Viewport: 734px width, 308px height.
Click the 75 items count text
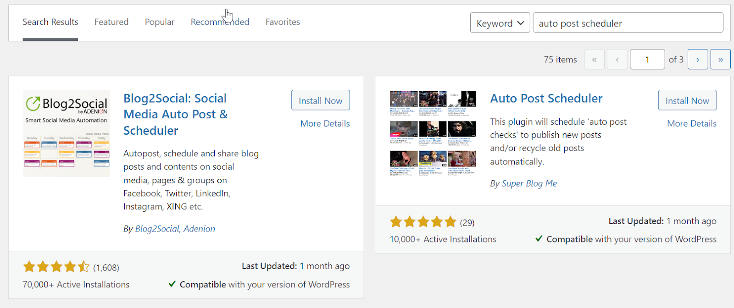(x=561, y=60)
